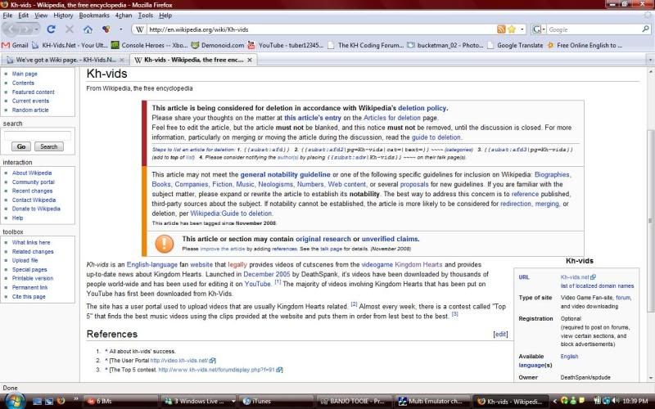Open the address bar history dropdown
Image resolution: width=655 pixels, height=409 pixels.
[522, 29]
